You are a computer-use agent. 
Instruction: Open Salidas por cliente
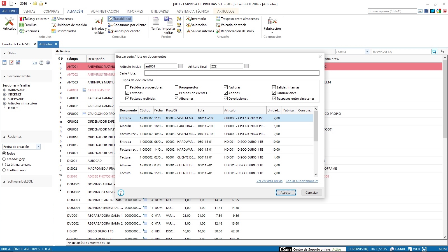coord(124,31)
